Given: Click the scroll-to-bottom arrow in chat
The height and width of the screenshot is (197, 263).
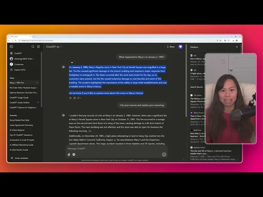Looking at the screenshot, I should pos(115,140).
